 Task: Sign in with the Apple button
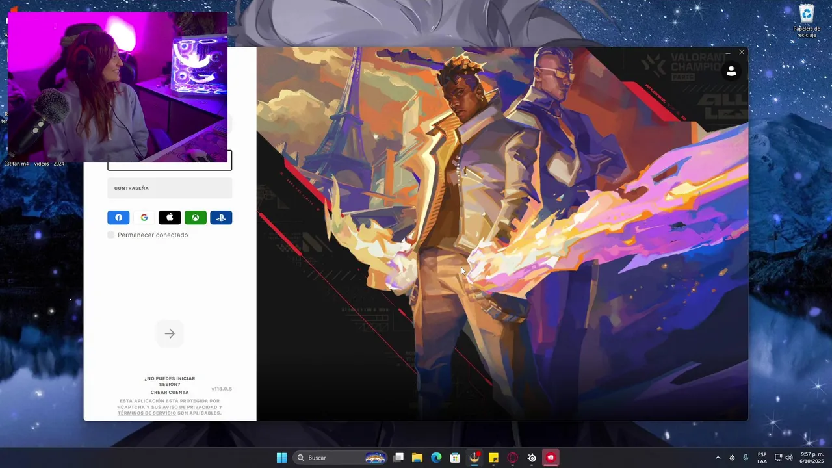point(170,218)
